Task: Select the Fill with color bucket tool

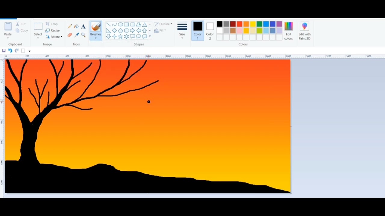Action: 76,27
